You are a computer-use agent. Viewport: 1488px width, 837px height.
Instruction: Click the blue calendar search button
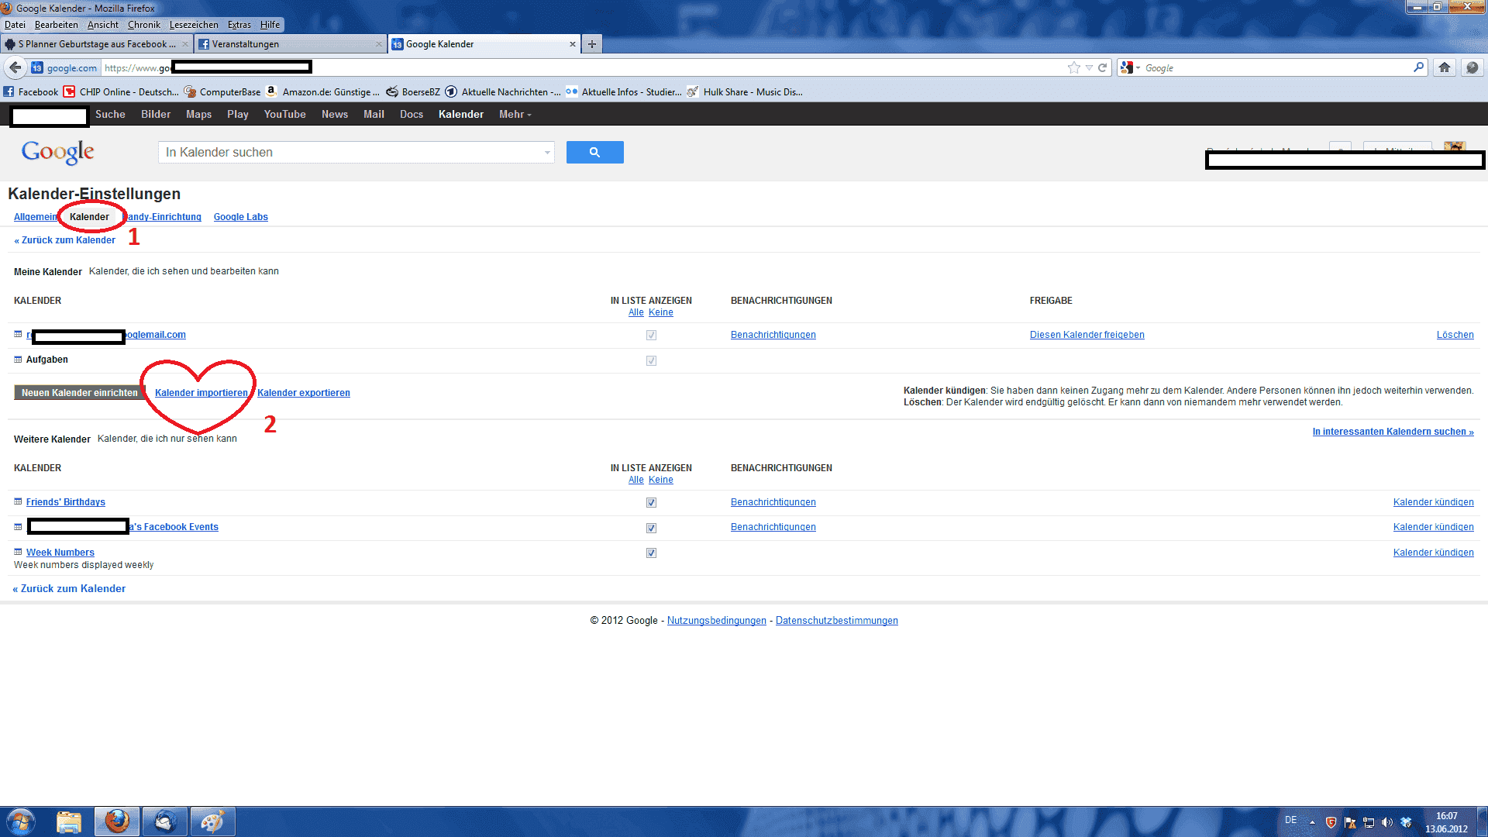[x=594, y=152]
